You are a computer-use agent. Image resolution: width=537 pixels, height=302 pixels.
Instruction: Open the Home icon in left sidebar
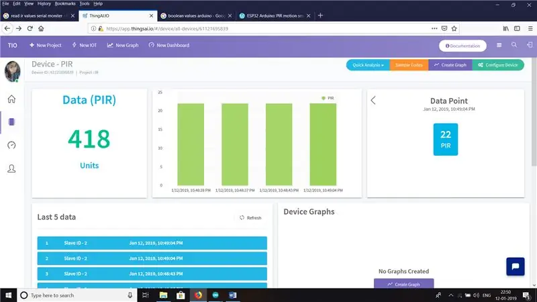pos(11,99)
